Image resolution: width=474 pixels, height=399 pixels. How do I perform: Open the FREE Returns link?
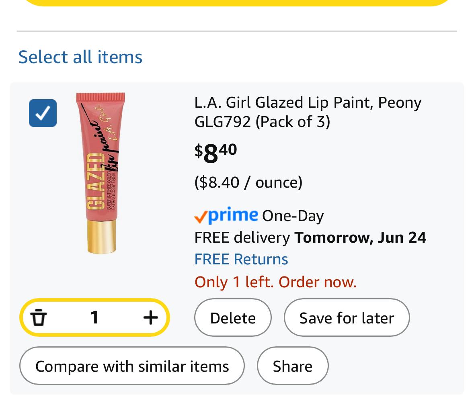pos(241,259)
